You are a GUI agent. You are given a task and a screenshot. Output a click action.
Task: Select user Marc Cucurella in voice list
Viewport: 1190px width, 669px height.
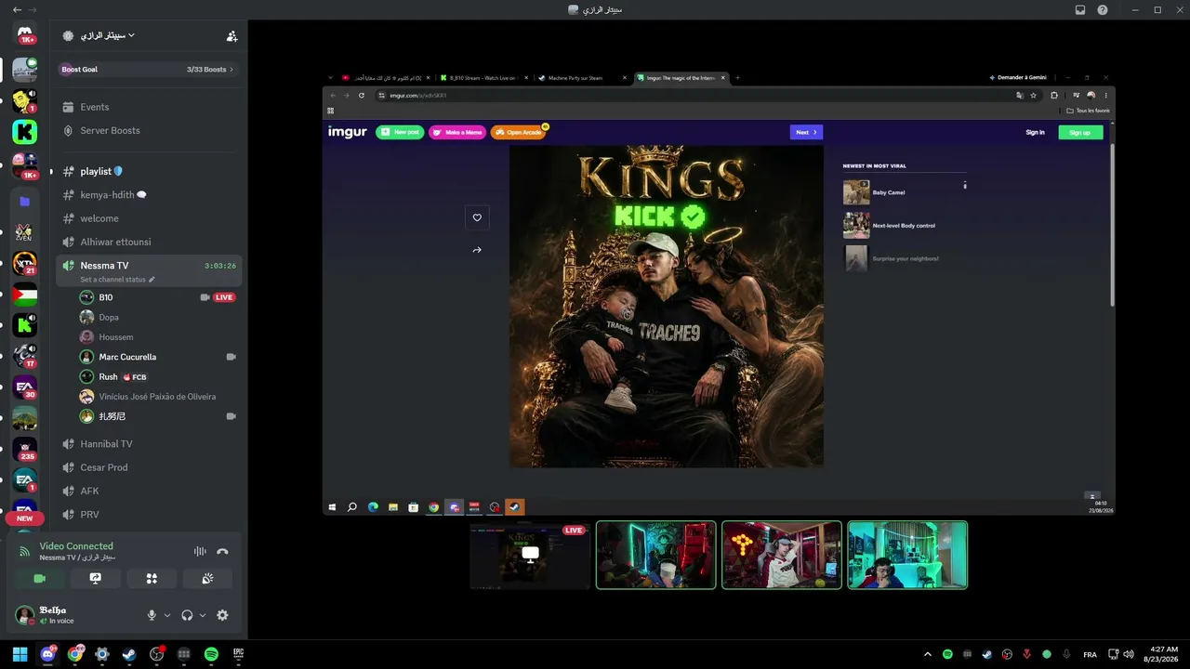(156, 357)
